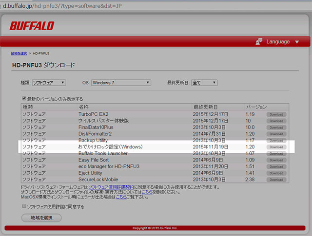Download Buffalo Tools Launcher
312x236 pixels.
[276, 154]
